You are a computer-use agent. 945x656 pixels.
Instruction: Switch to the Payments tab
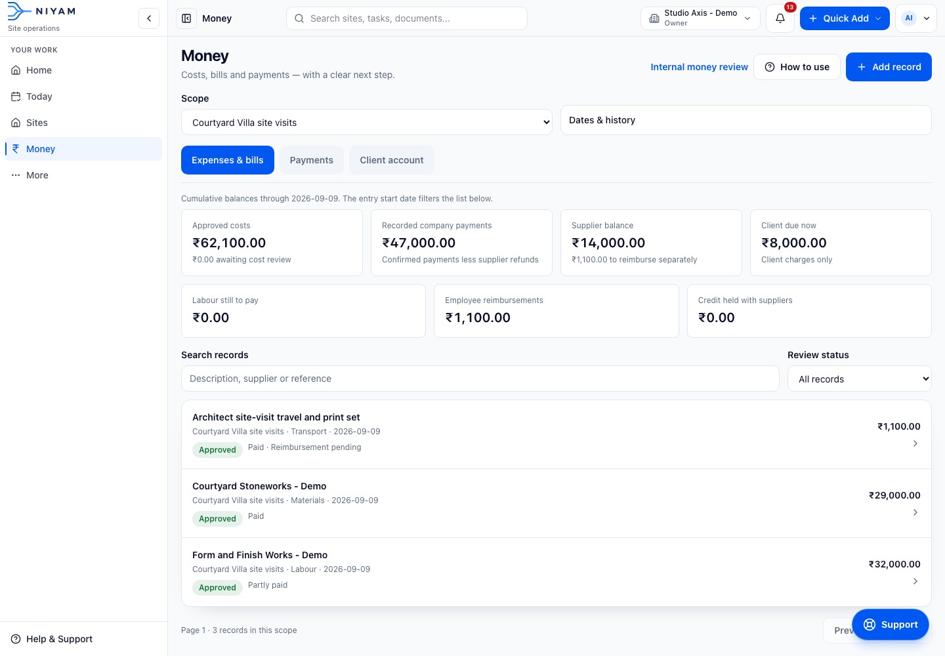tap(312, 160)
